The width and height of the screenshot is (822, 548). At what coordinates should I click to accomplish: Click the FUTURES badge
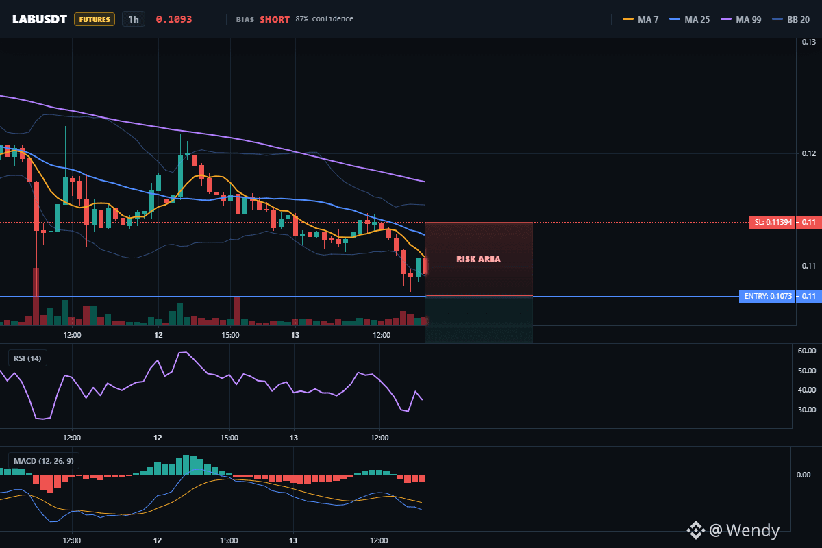[95, 19]
